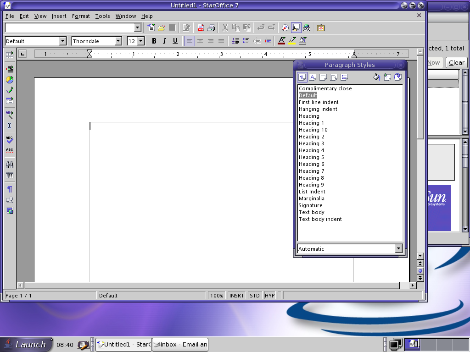Screen dimensions: 470x352
Task: Show the Draw Functions tools
Action: [x=10, y=90]
